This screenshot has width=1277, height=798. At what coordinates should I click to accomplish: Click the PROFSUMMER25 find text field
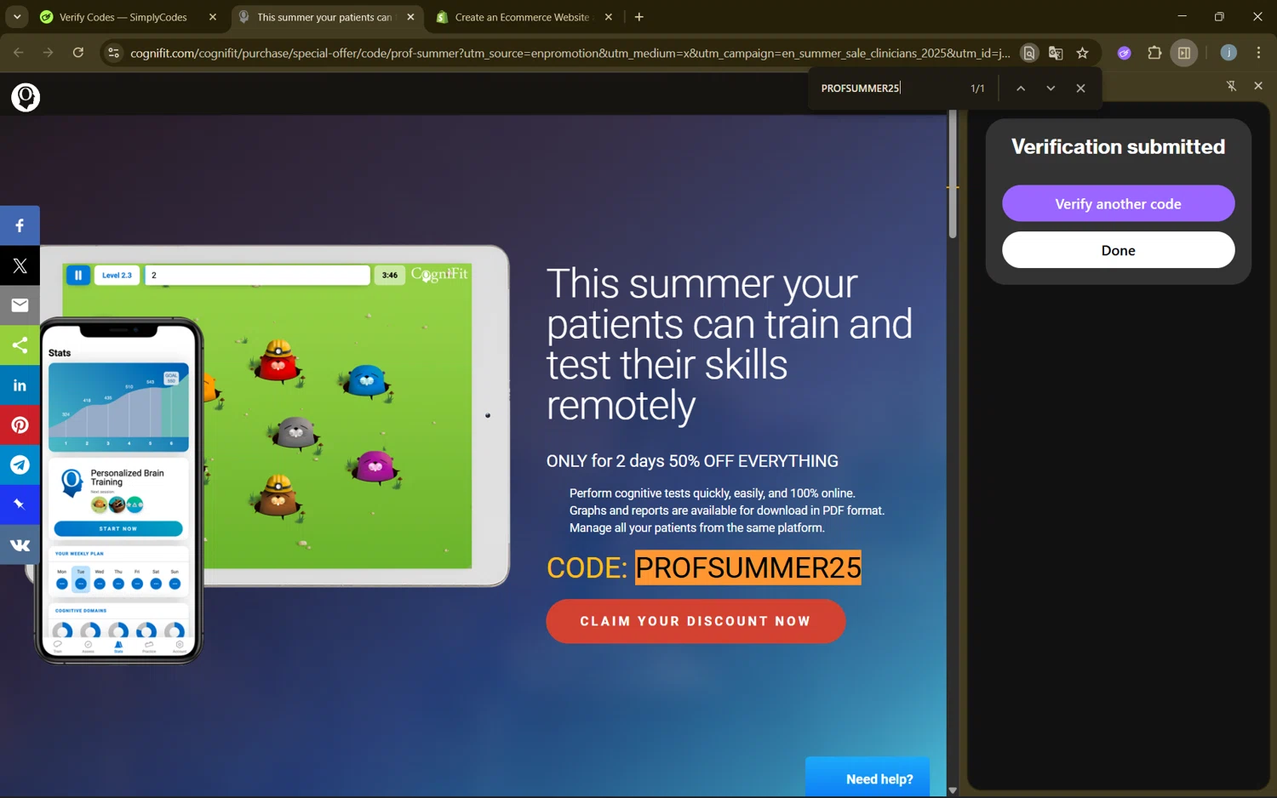[x=889, y=88]
